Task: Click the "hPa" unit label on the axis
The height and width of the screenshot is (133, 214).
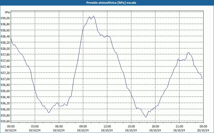Action: (x=7, y=12)
